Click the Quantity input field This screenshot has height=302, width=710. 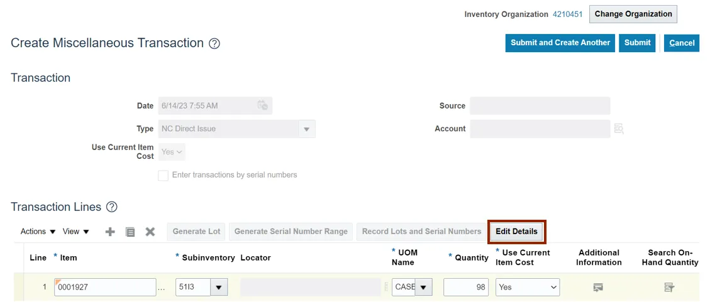(466, 288)
